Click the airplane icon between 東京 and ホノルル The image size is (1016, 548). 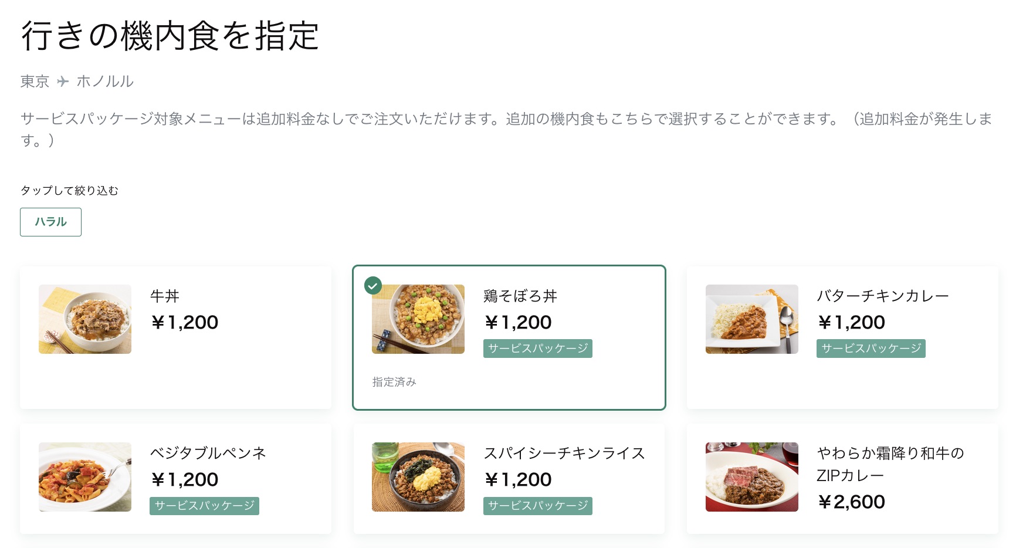click(62, 82)
